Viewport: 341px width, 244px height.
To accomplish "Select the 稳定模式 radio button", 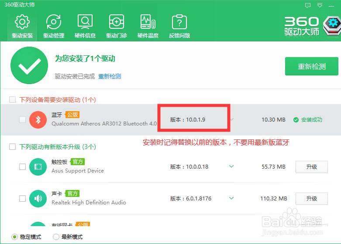I will coord(14,237).
